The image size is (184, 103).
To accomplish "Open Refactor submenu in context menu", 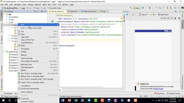I will (38, 55).
